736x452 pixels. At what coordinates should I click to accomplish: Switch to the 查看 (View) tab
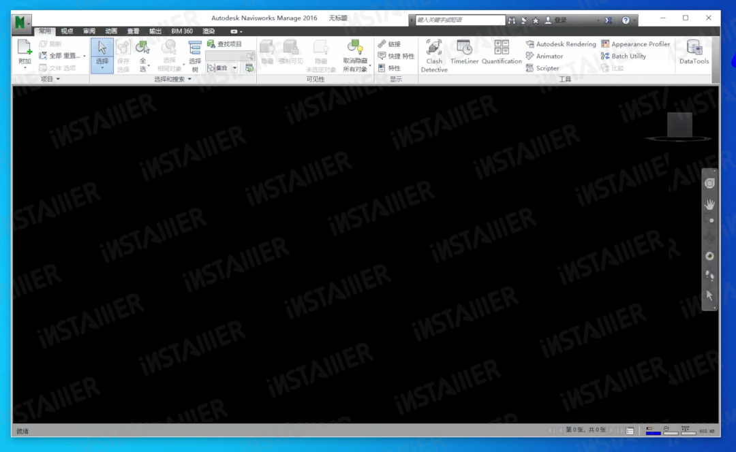(x=134, y=31)
